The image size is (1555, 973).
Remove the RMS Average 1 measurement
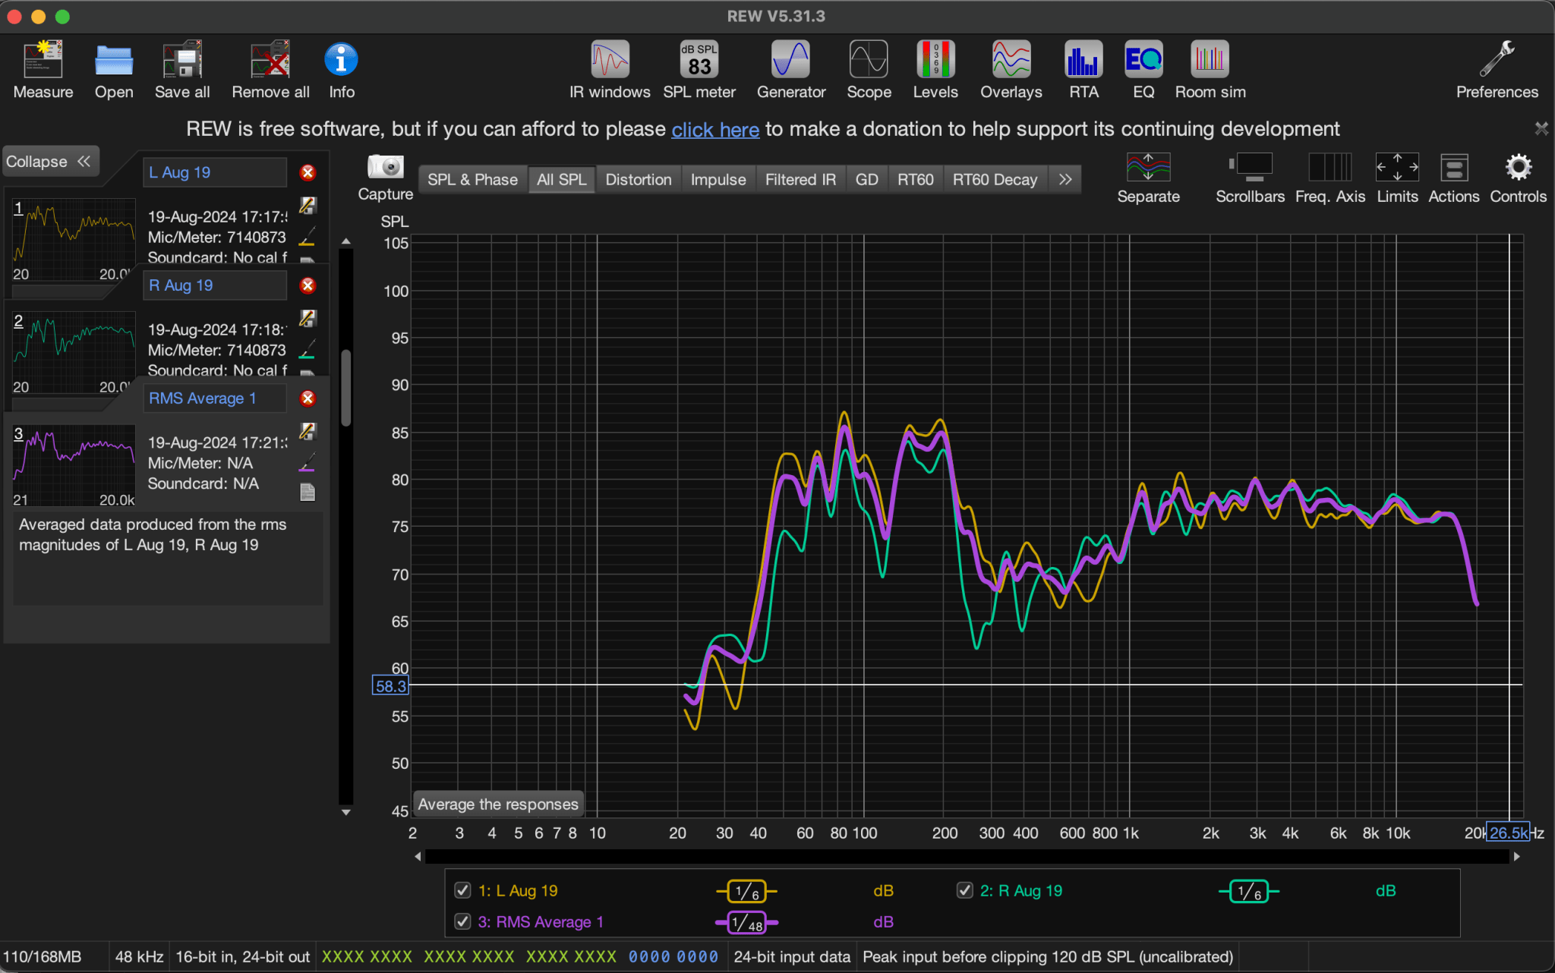[308, 398]
